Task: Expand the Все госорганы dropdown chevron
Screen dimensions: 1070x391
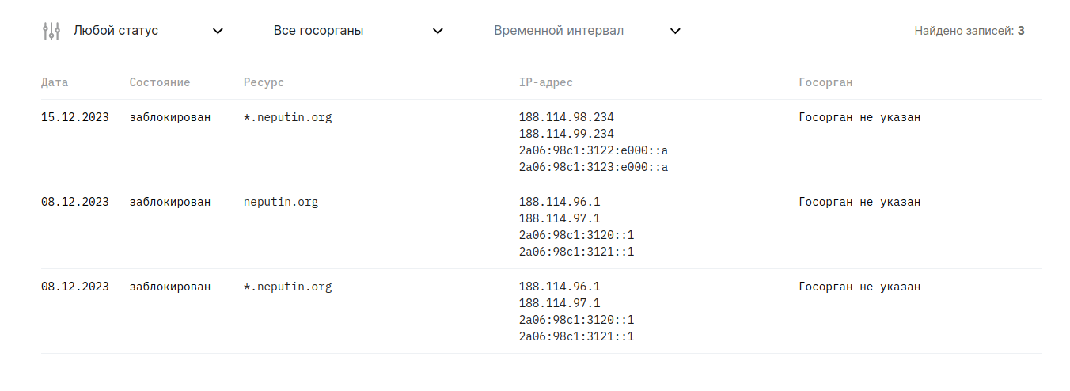Action: pos(438,31)
